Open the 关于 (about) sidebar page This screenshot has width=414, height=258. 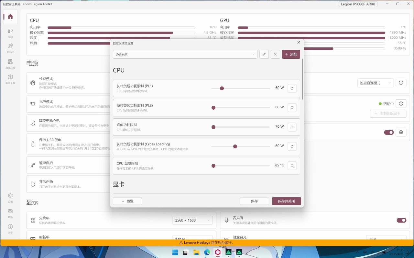pyautogui.click(x=10, y=229)
